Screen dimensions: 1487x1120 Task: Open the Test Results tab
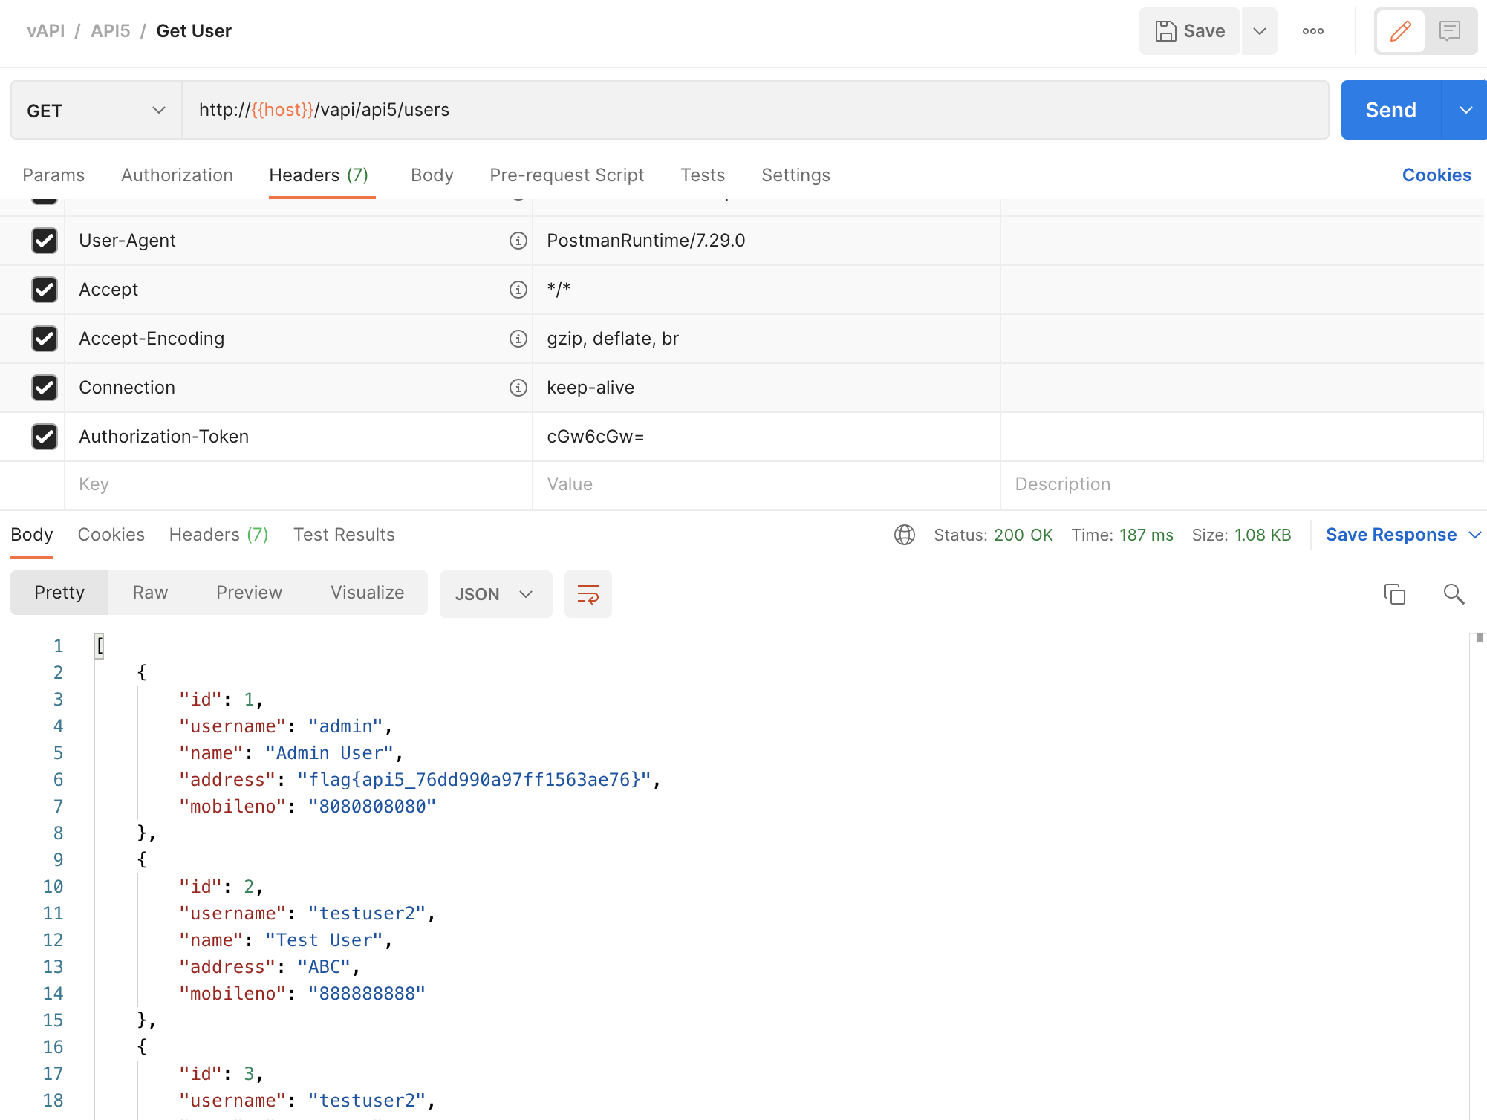[x=344, y=535]
